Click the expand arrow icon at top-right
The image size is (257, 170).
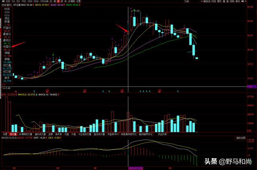pyautogui.click(x=243, y=1)
